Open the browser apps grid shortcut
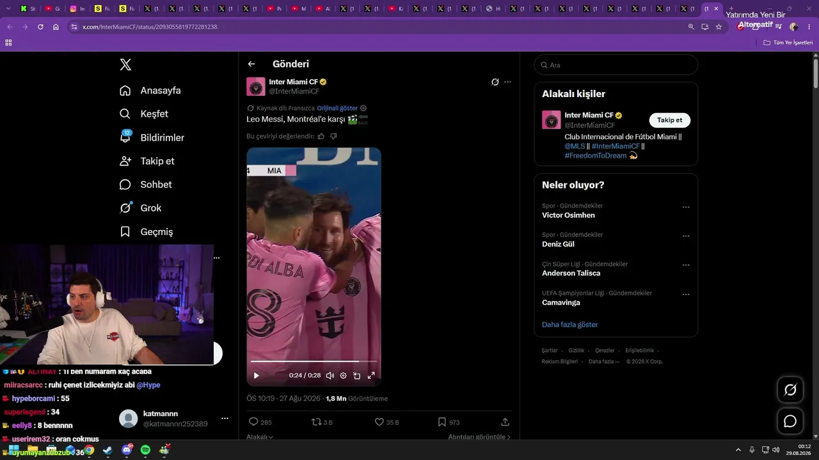This screenshot has width=819, height=460. 8,43
